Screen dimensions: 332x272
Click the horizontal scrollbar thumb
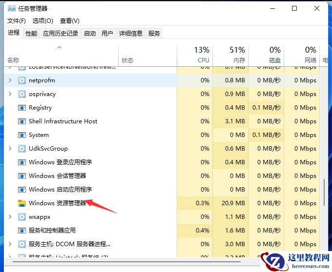126,262
